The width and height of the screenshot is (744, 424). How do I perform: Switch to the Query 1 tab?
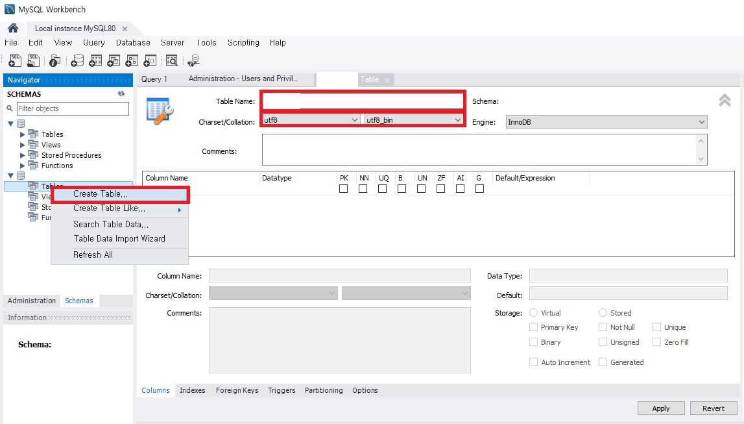[154, 79]
